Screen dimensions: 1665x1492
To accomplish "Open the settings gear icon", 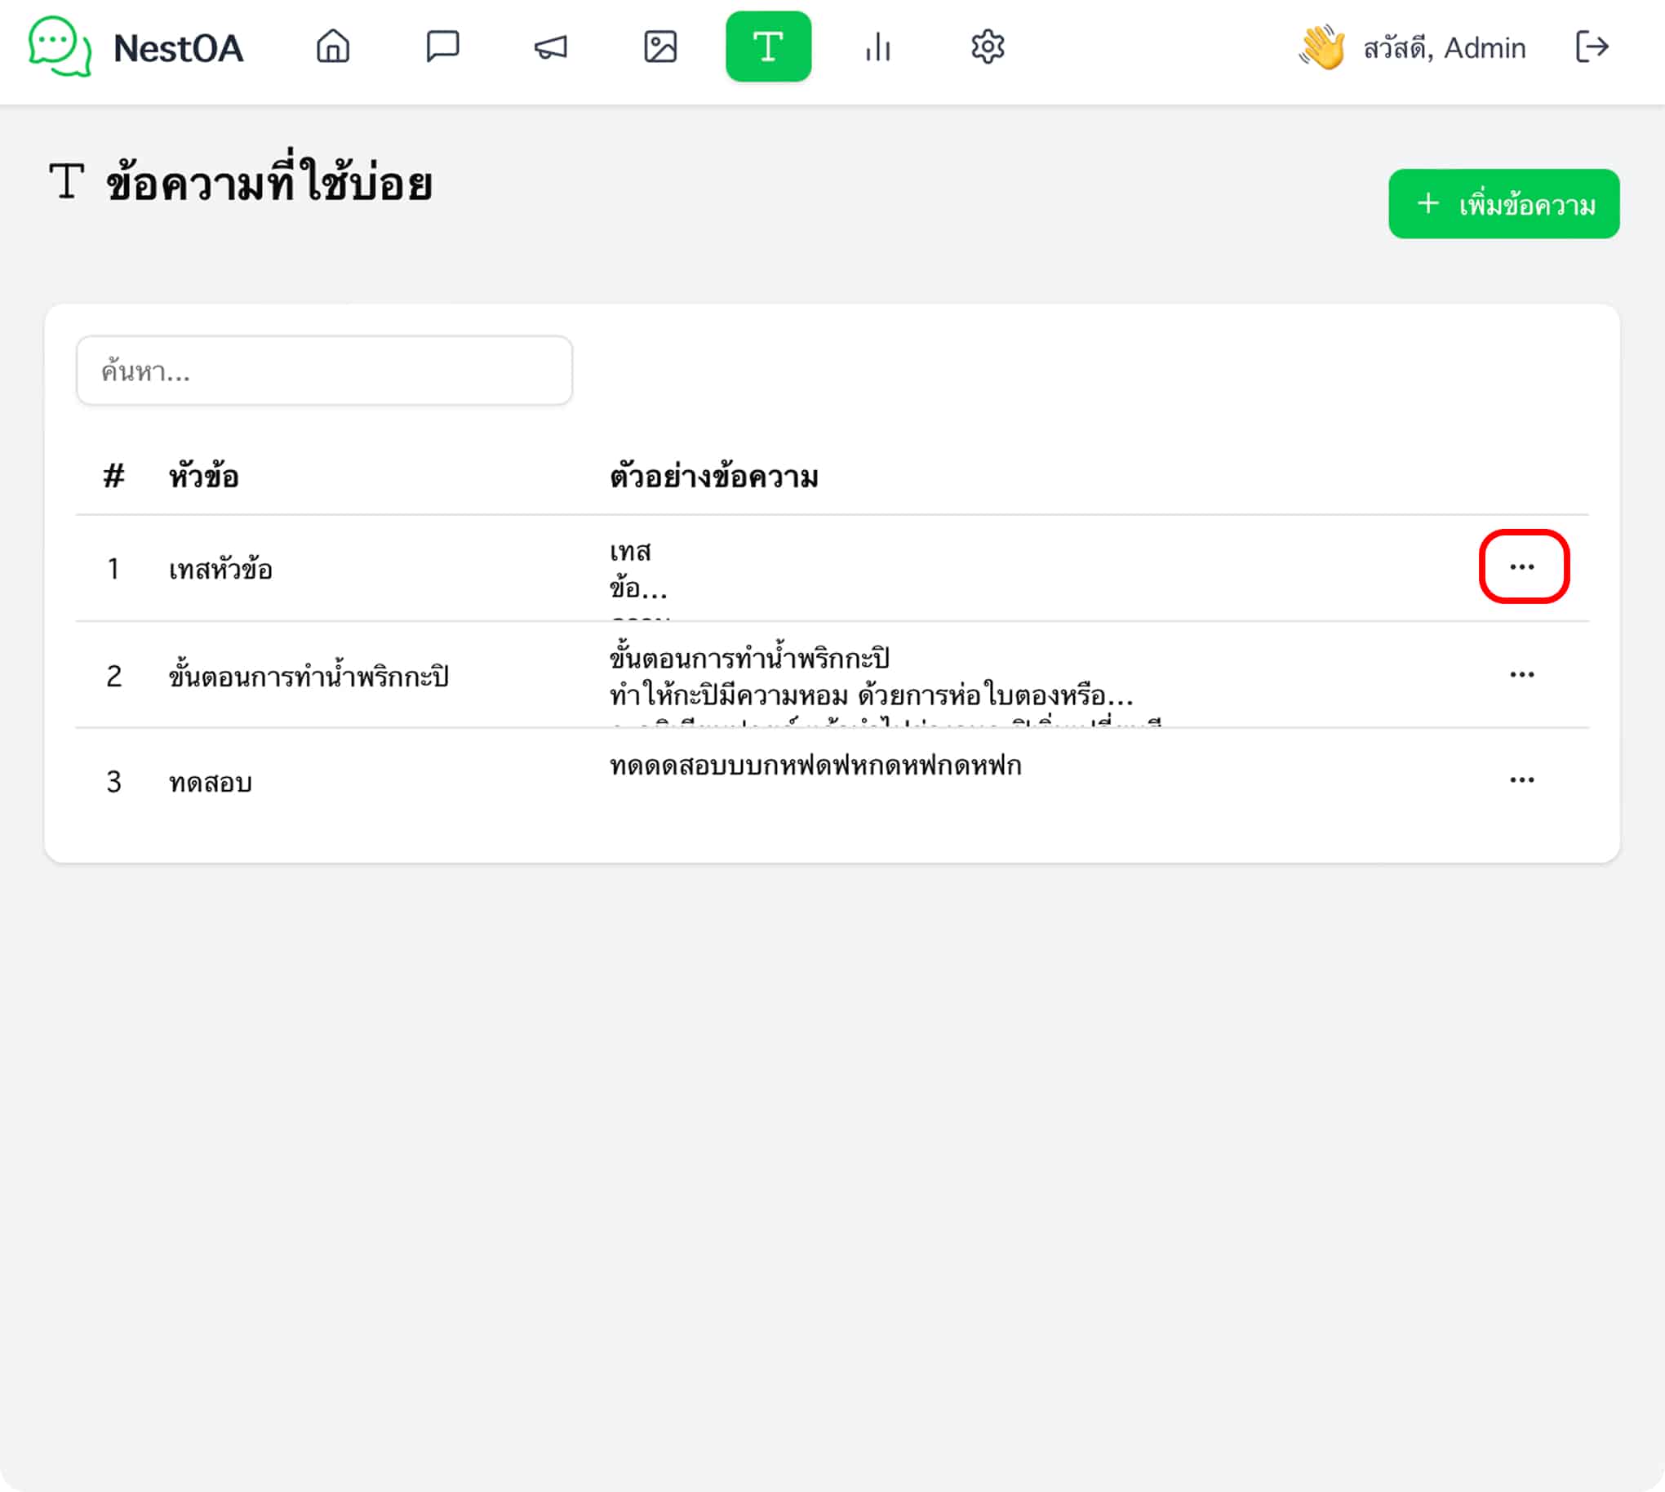I will pos(987,47).
